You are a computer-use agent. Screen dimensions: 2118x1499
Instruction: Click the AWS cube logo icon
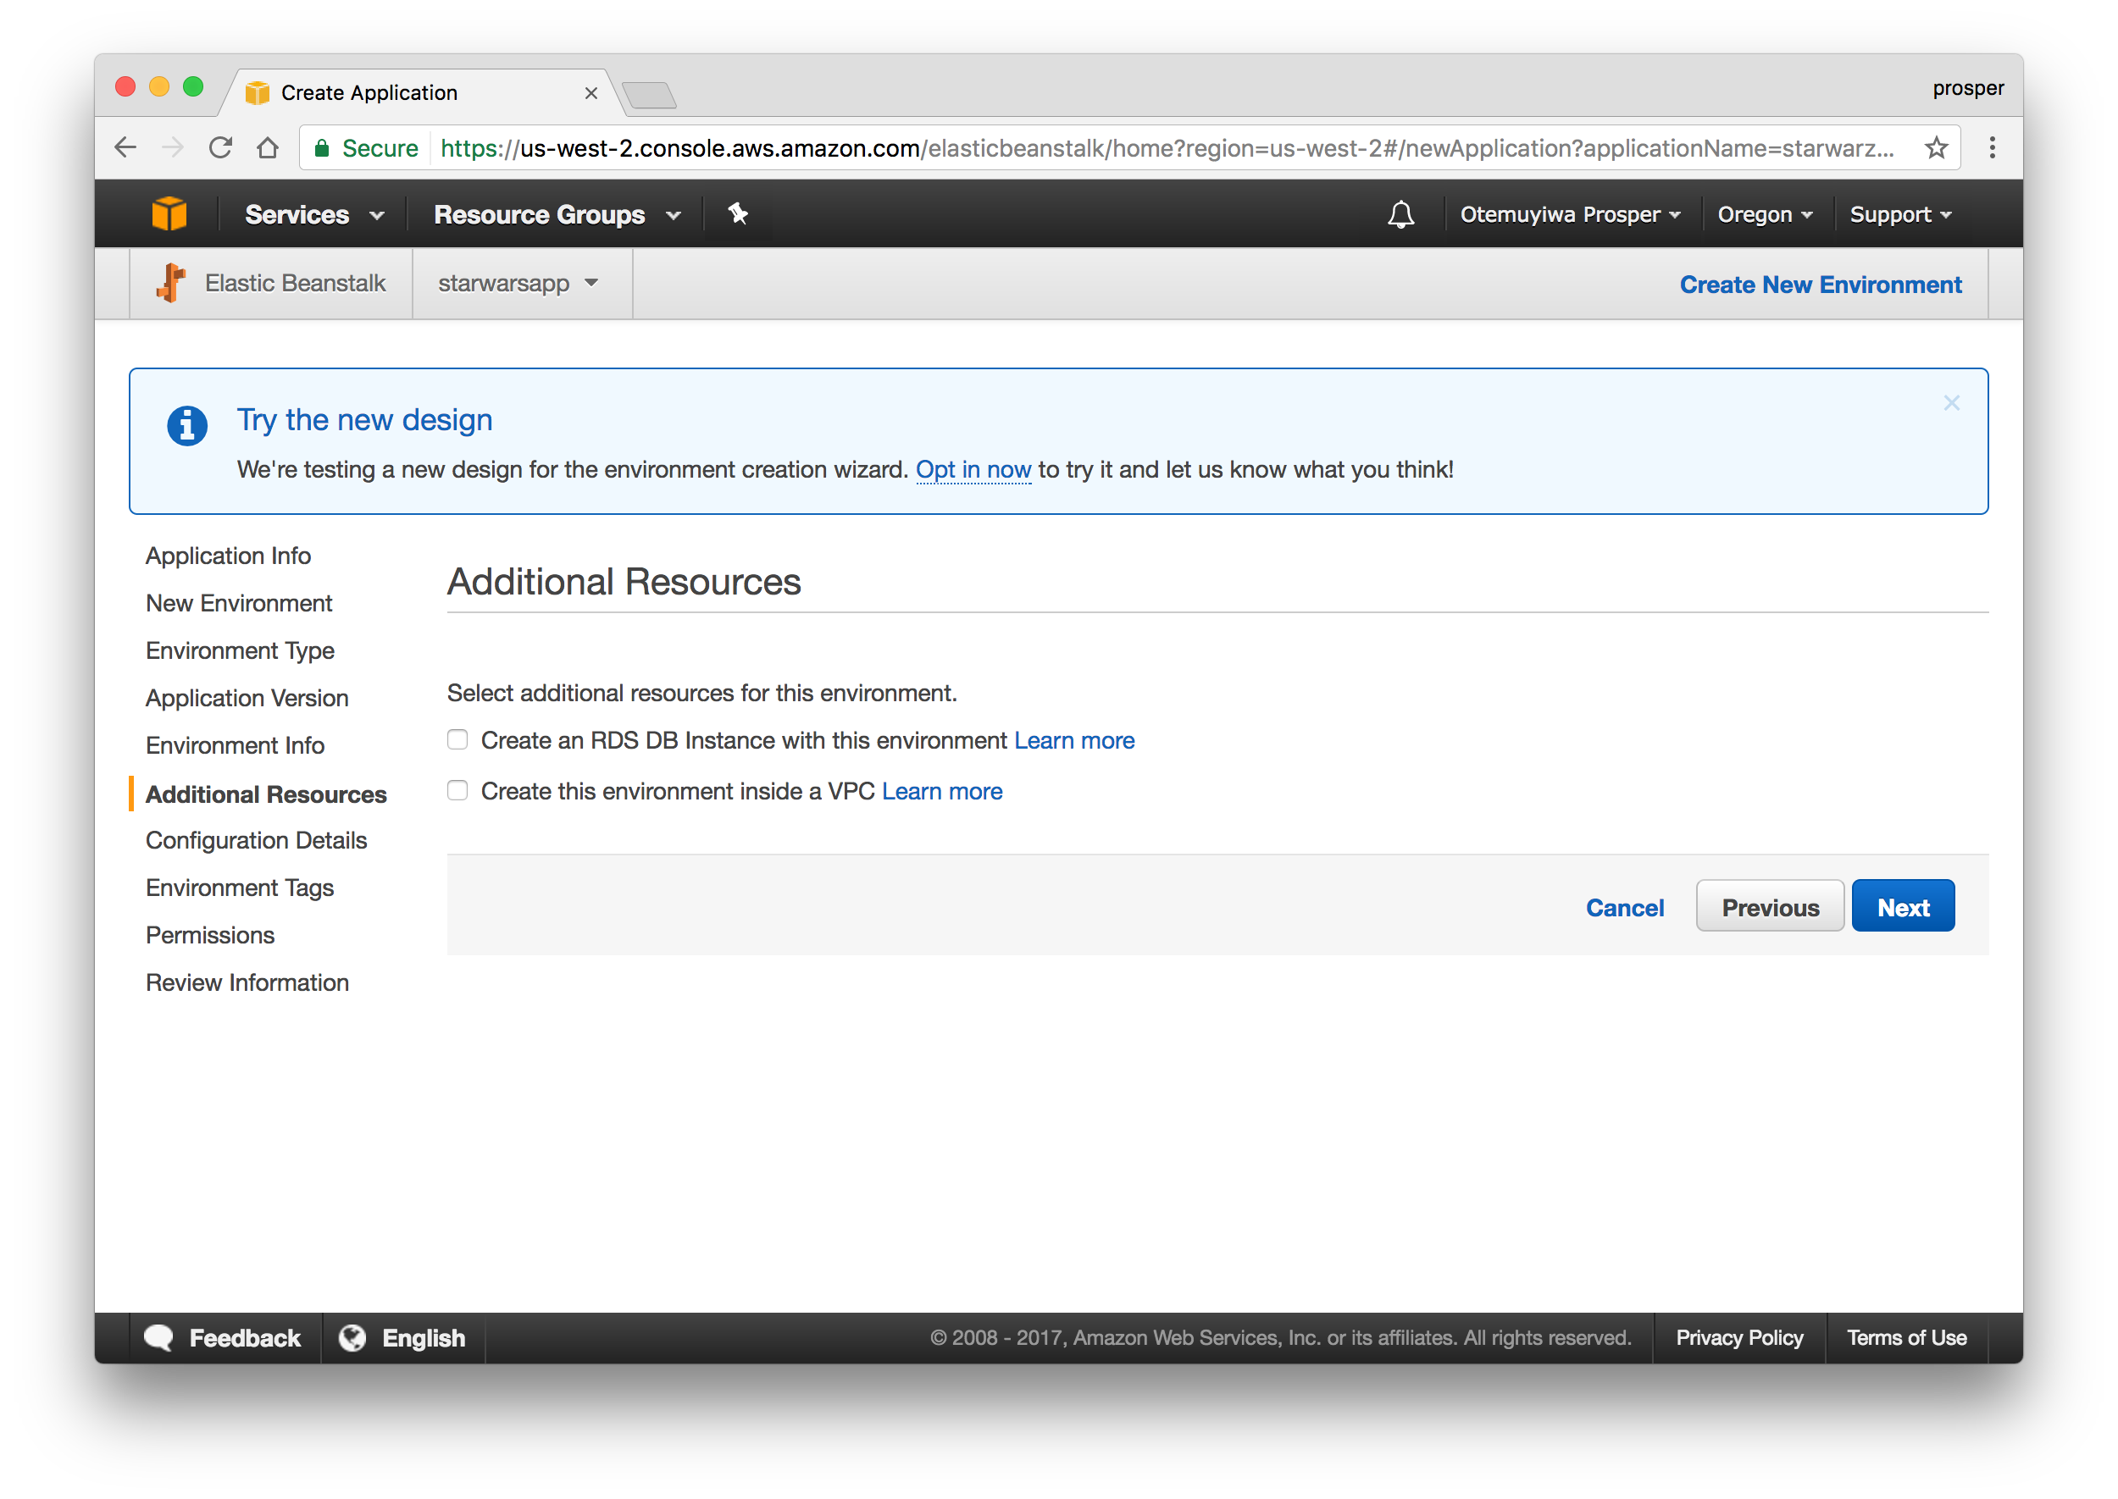point(169,214)
